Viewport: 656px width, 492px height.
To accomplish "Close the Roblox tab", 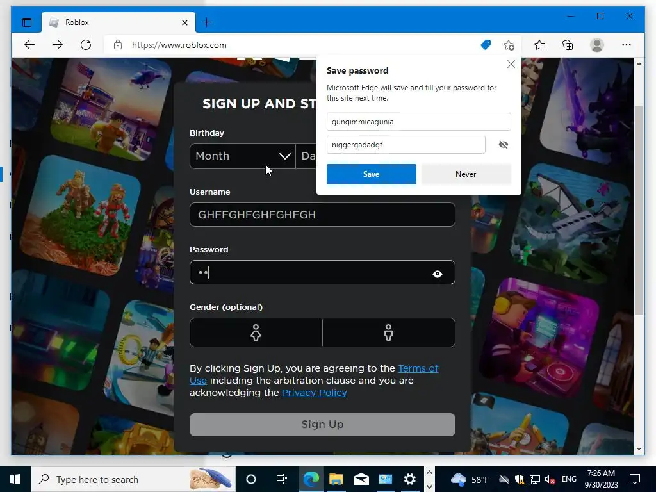I will [184, 22].
